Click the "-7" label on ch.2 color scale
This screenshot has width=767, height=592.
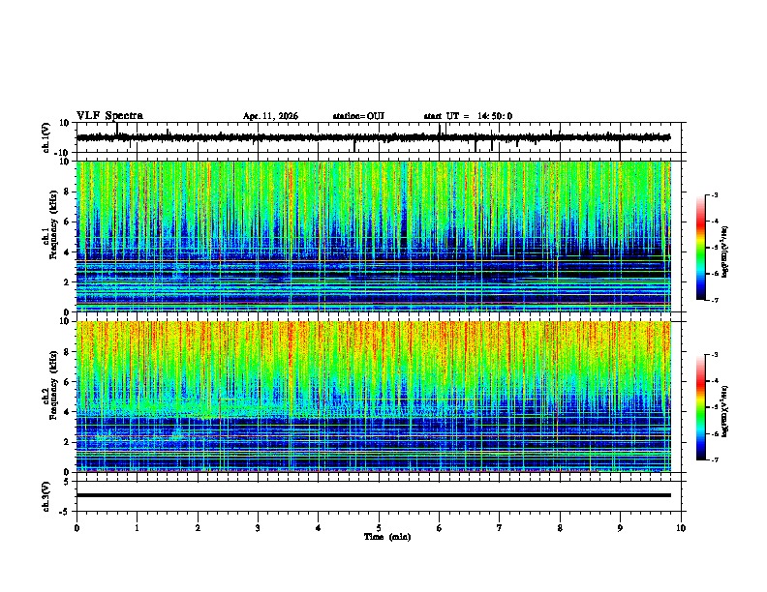pos(714,459)
